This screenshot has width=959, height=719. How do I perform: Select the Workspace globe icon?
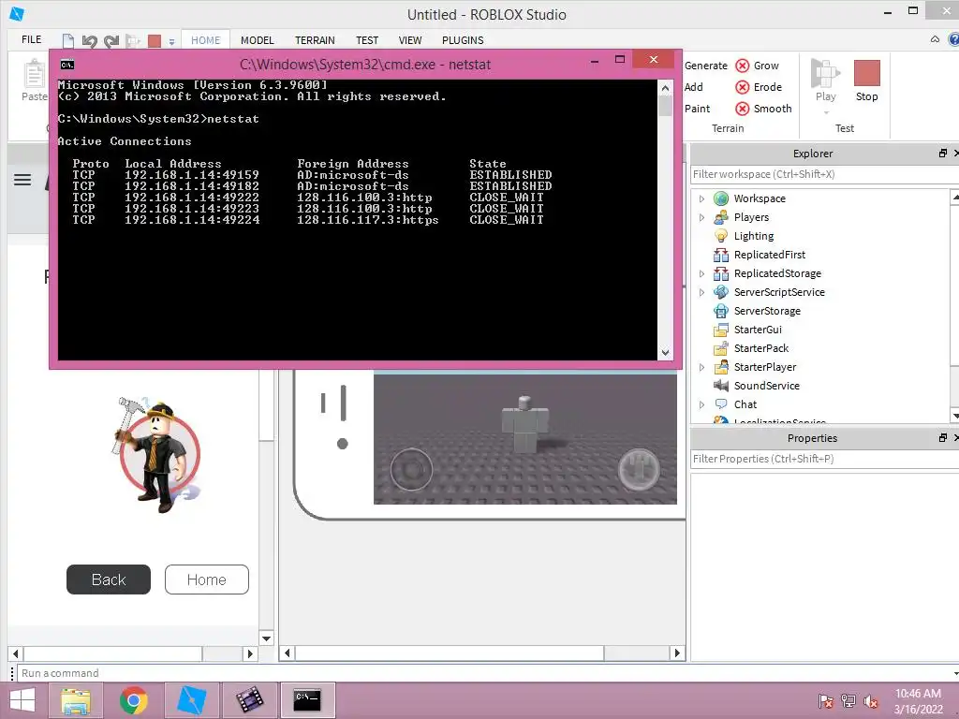[721, 198]
